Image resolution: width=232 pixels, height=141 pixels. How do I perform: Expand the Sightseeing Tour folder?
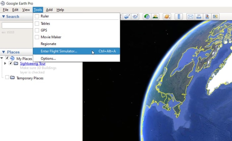(5, 63)
